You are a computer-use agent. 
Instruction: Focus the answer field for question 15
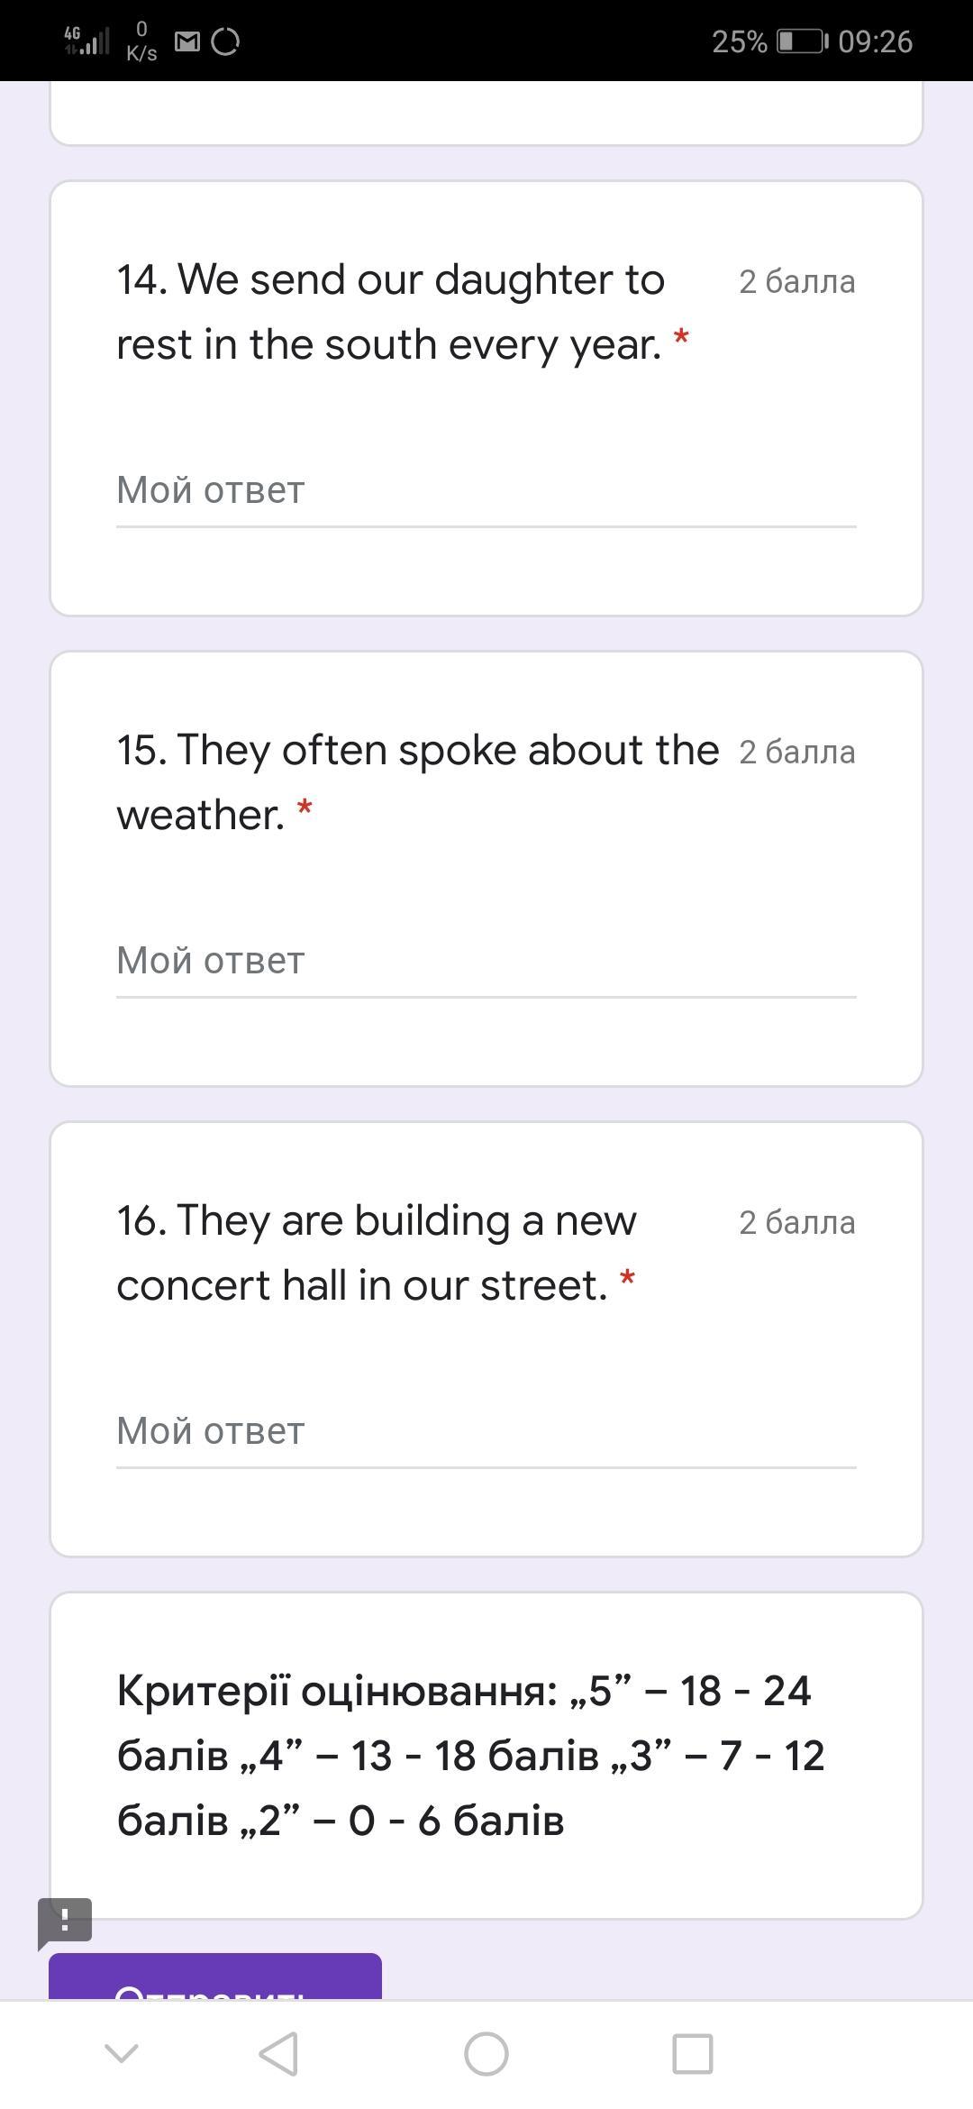click(486, 962)
